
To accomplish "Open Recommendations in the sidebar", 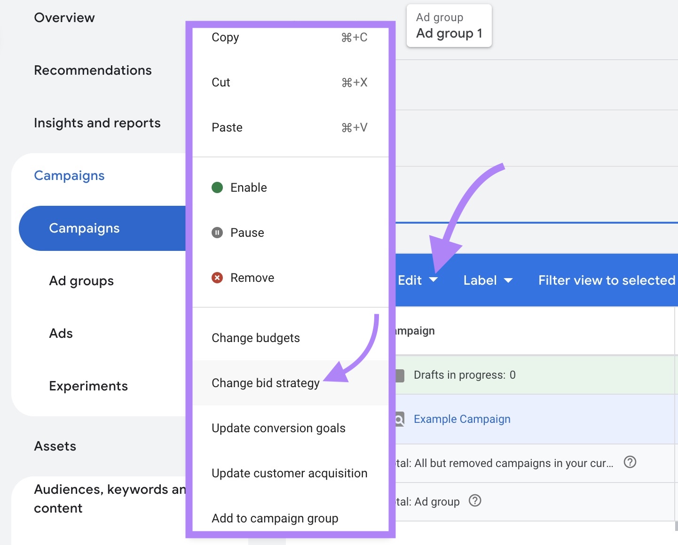I will click(93, 70).
